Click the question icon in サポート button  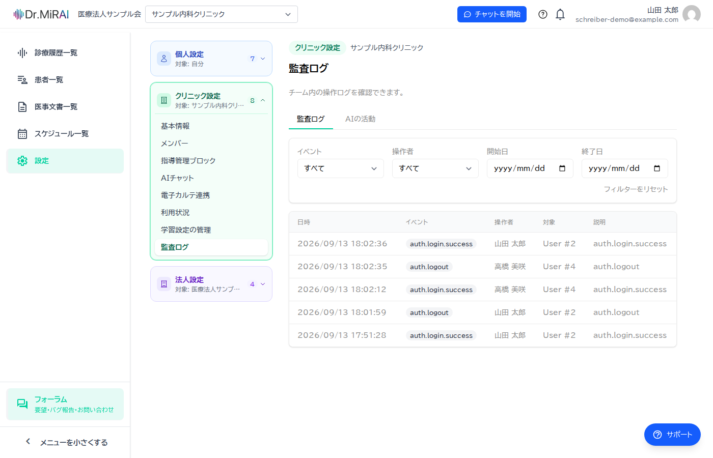(x=657, y=435)
